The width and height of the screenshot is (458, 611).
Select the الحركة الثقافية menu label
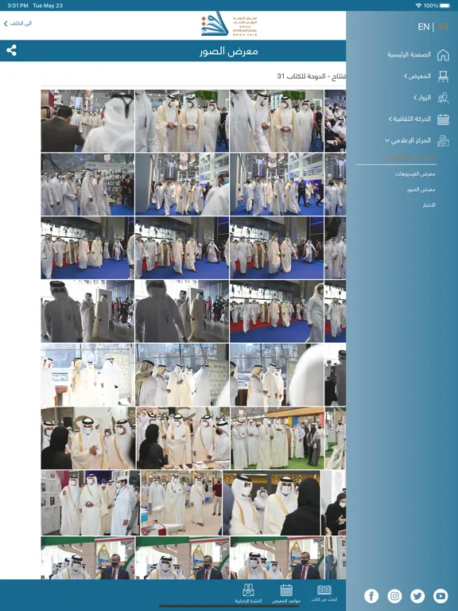point(412,119)
